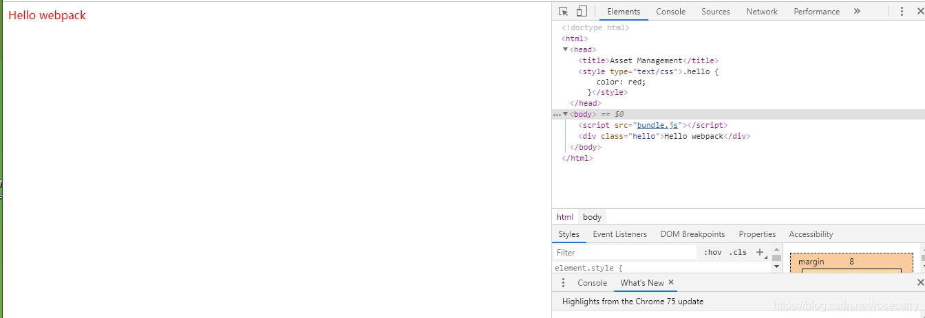Viewport: 925px width, 318px height.
Task: Open the Sources tab
Action: 716,11
